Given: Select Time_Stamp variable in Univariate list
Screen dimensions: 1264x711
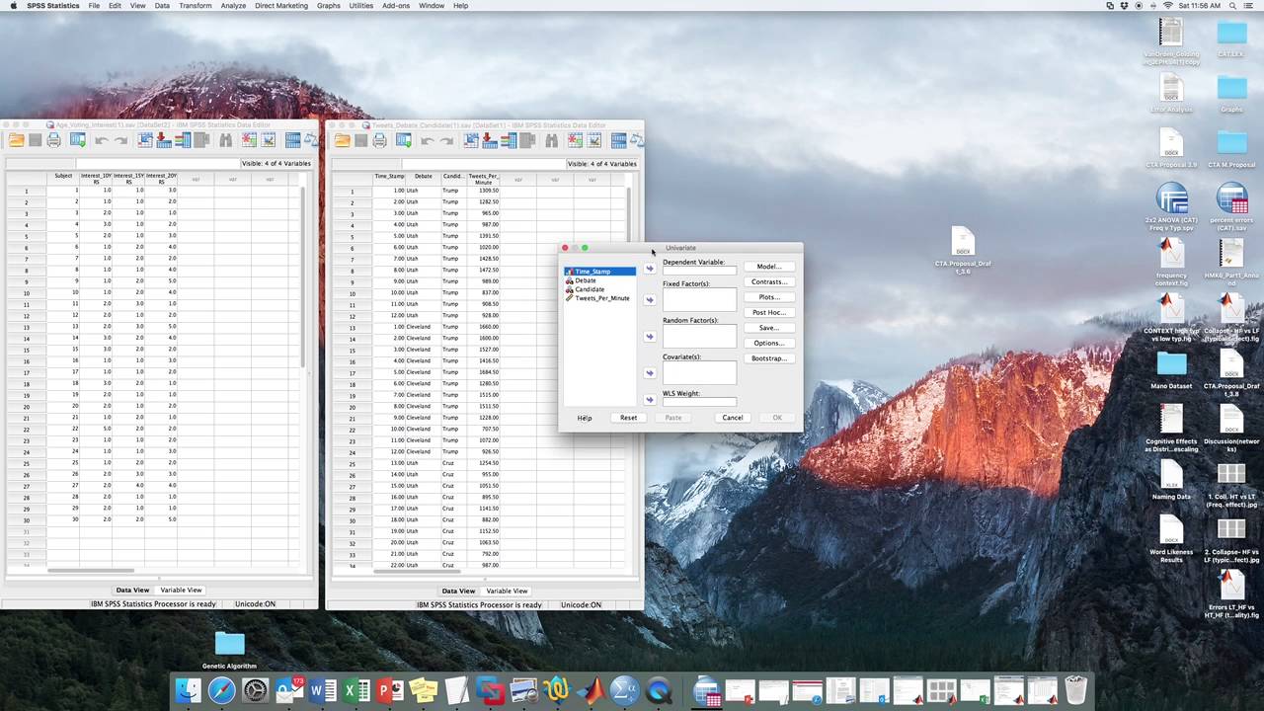Looking at the screenshot, I should (599, 272).
